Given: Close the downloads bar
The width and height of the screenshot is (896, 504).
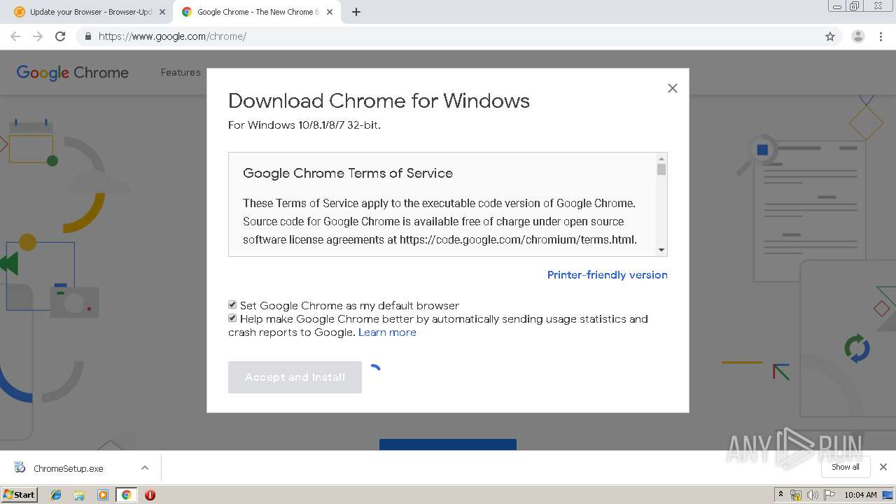Looking at the screenshot, I should (x=883, y=467).
